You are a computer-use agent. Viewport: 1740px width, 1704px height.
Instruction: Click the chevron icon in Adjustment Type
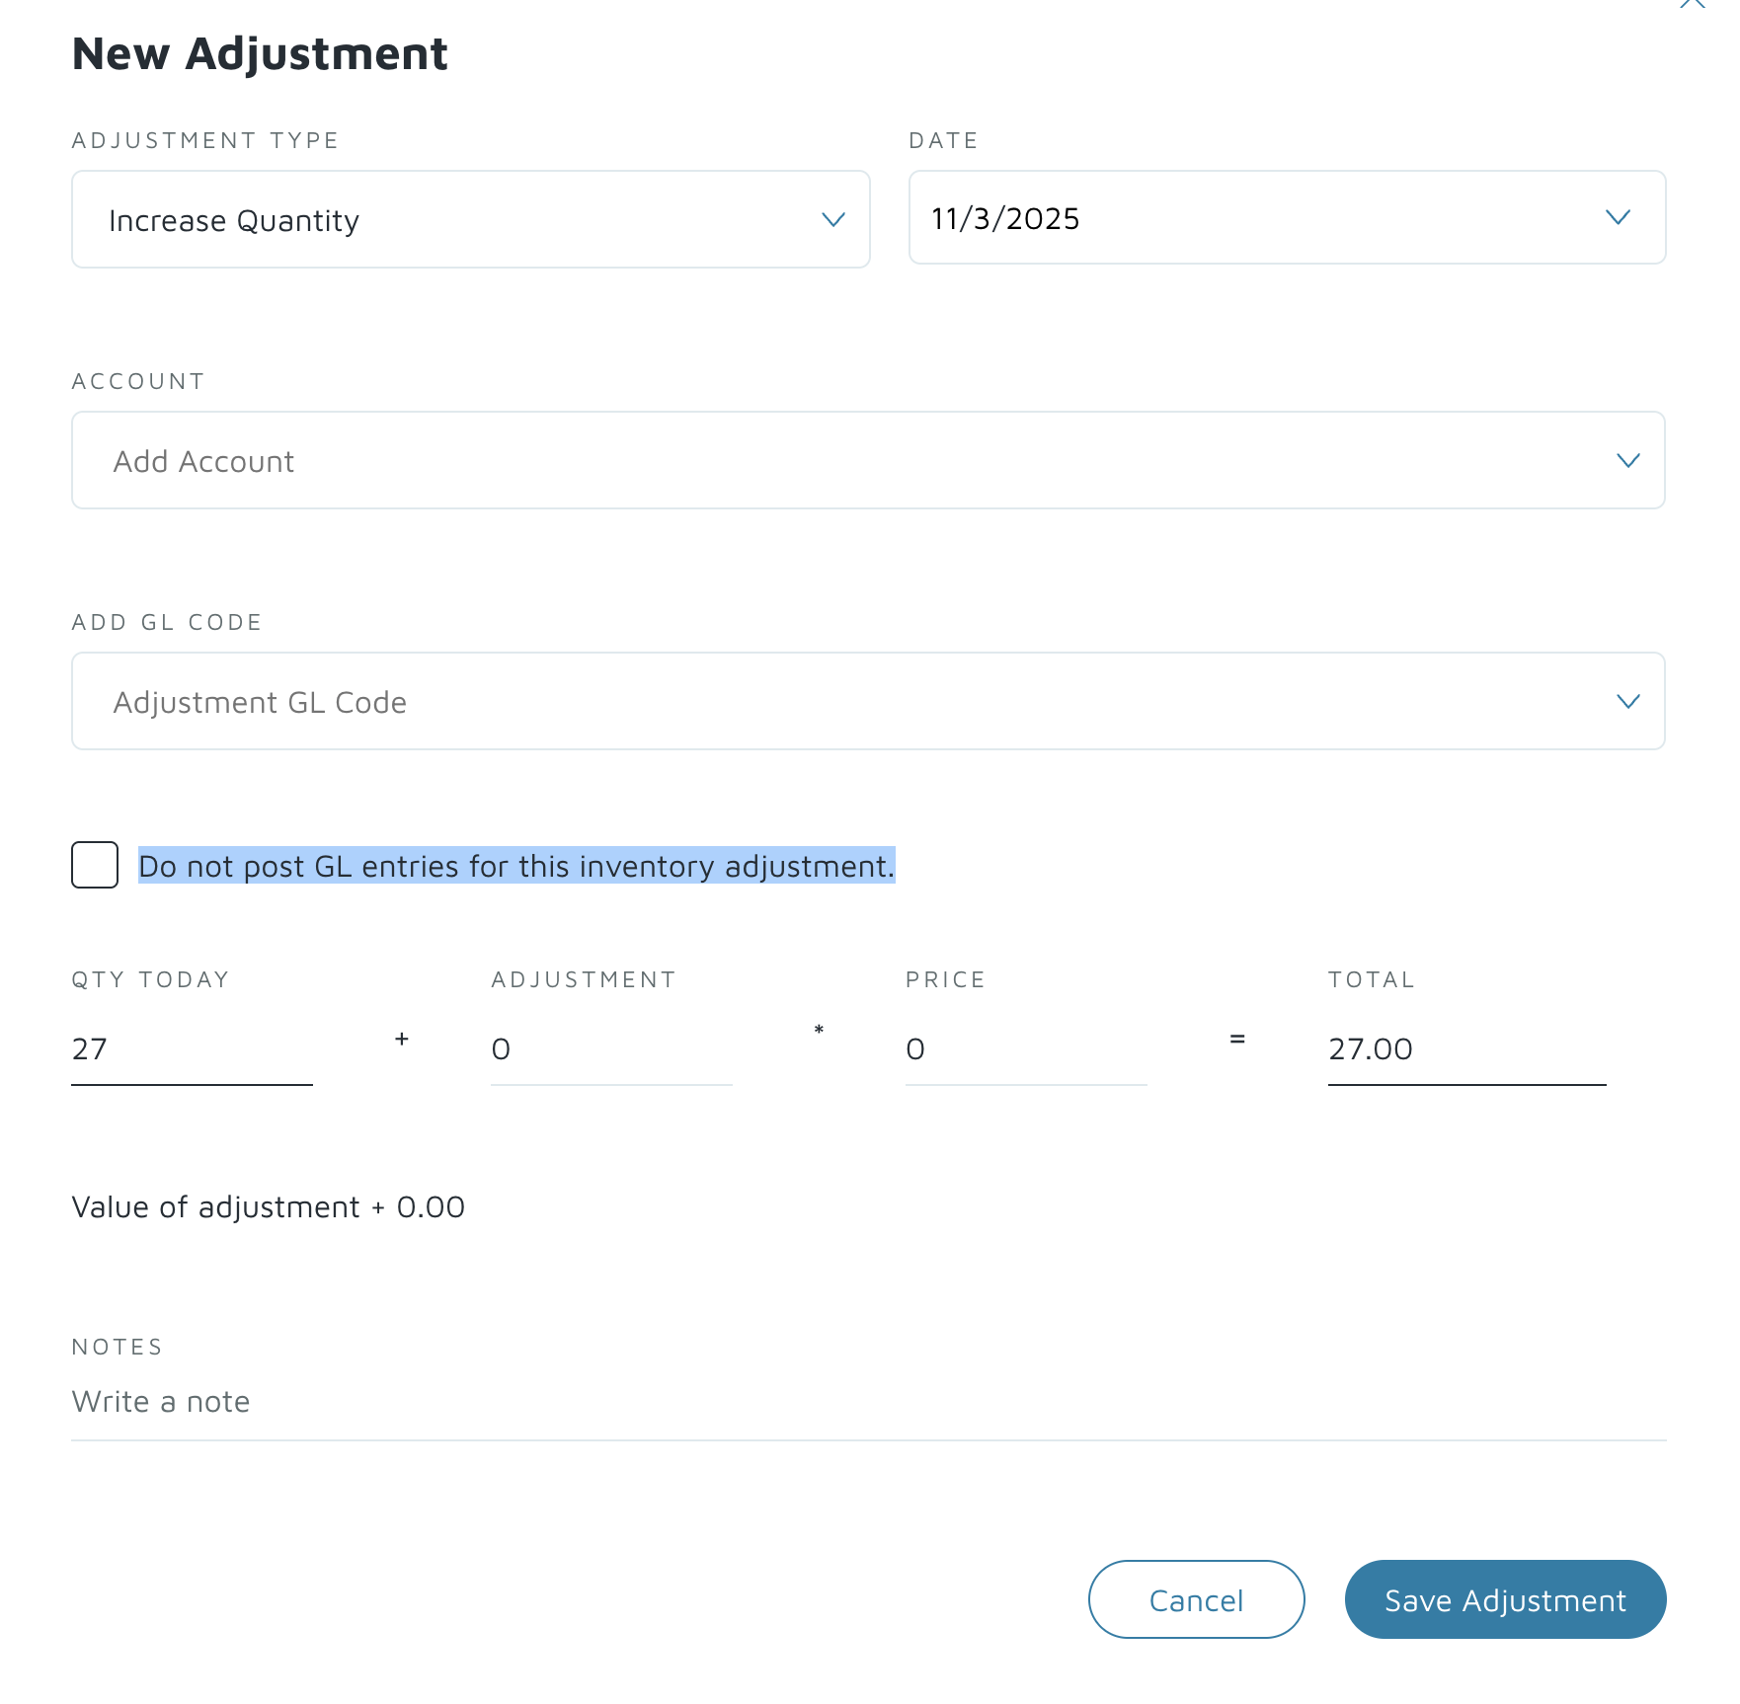pos(833,219)
